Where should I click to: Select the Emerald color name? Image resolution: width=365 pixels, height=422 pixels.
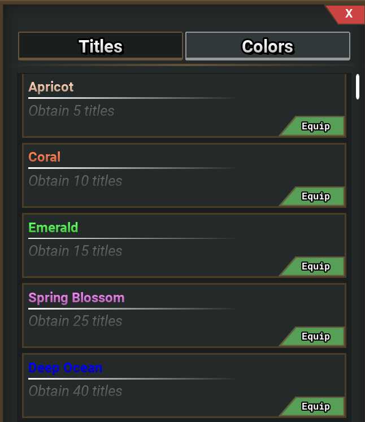point(53,228)
